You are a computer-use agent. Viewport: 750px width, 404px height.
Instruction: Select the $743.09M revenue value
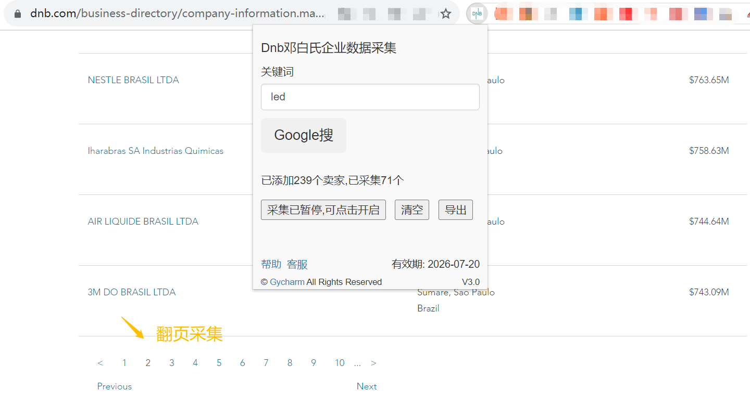(x=709, y=292)
